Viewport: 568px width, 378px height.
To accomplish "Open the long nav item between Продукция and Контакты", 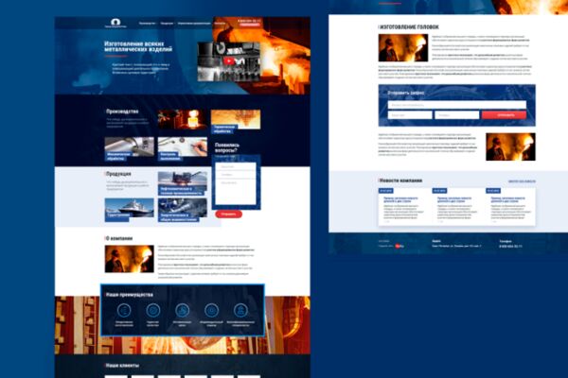I will pyautogui.click(x=194, y=23).
